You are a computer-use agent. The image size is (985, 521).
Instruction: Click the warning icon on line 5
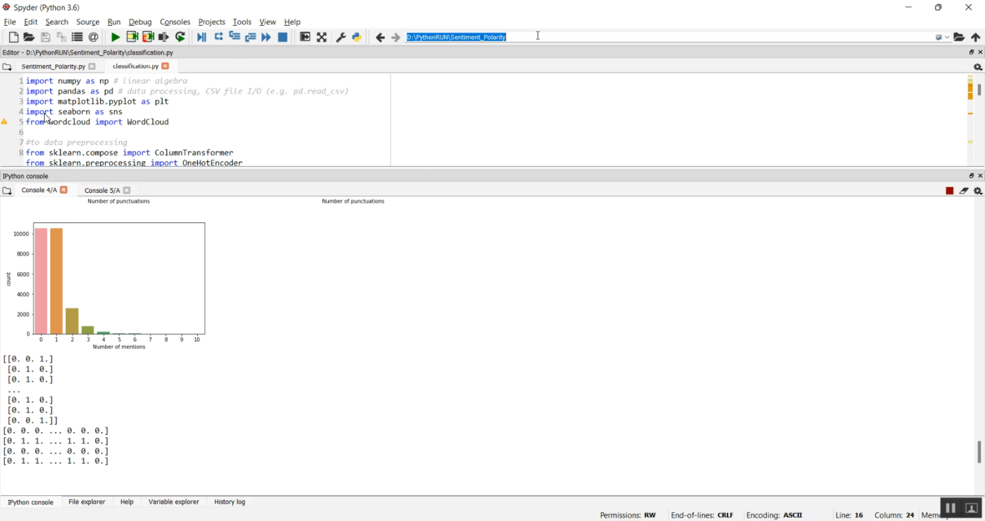(5, 121)
